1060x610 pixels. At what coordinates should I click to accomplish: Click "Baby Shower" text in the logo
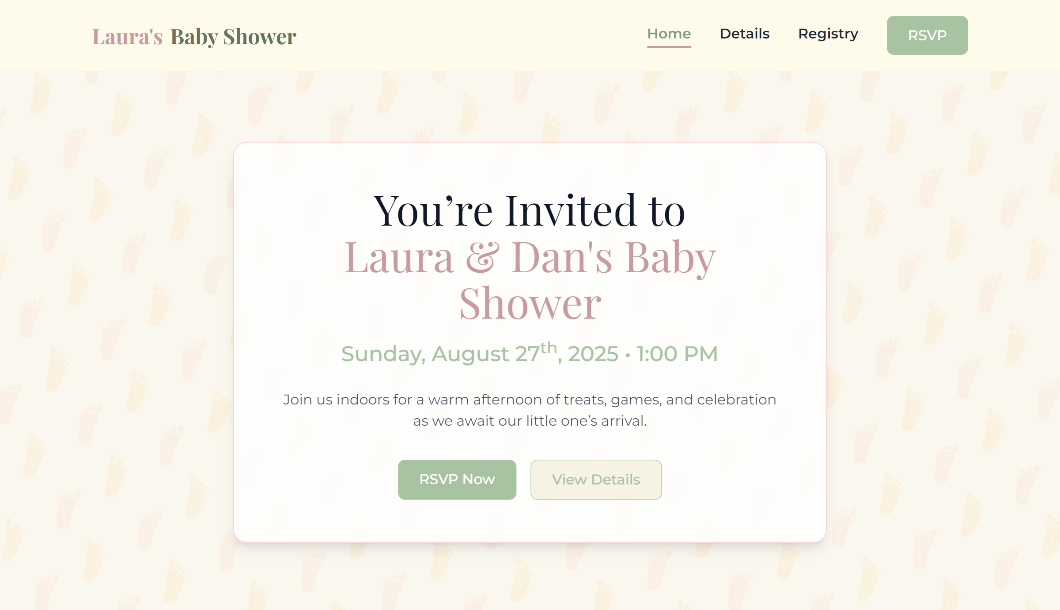pos(233,36)
